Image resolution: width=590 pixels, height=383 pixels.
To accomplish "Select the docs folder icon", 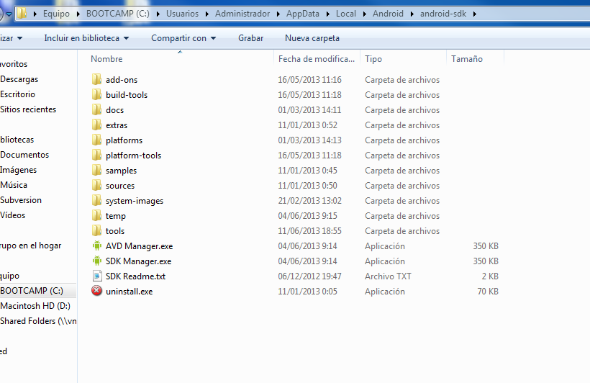I will [96, 109].
